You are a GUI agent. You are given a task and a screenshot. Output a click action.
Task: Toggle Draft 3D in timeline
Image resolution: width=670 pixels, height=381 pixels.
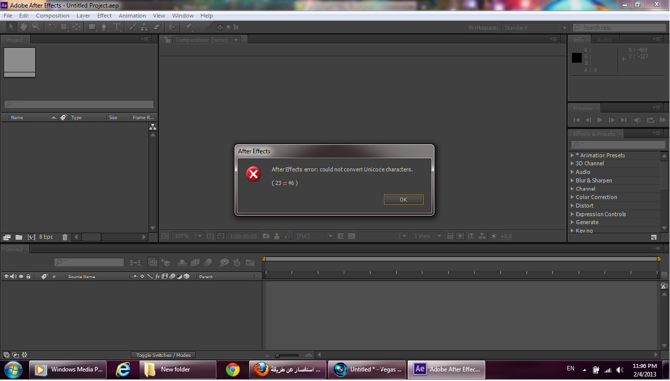point(165,262)
